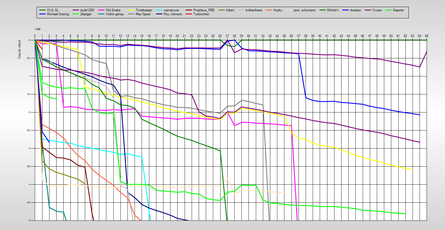Click the OWL SL legend label
This screenshot has width=445, height=230.
coord(53,10)
